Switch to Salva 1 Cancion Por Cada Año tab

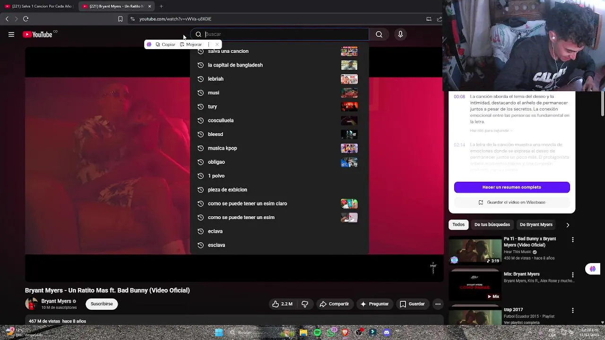(39, 6)
